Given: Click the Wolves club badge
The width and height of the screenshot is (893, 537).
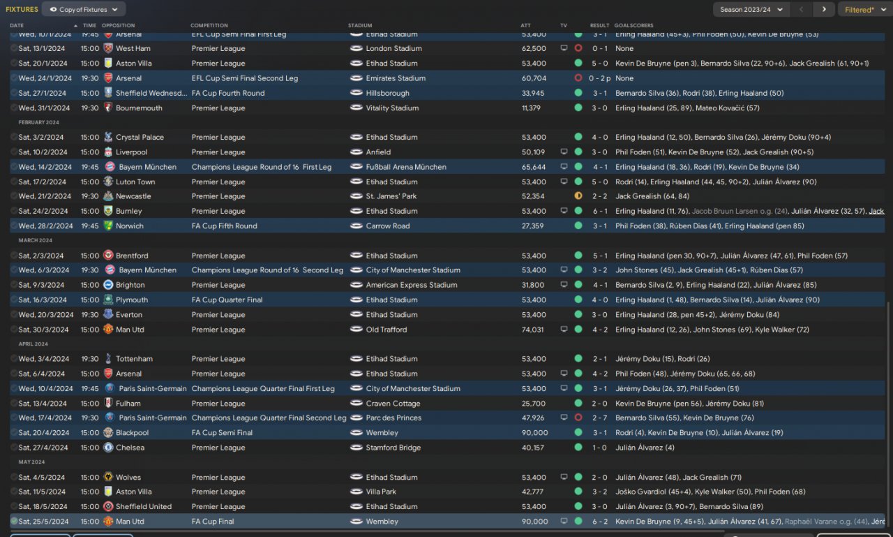Looking at the screenshot, I should tap(108, 478).
